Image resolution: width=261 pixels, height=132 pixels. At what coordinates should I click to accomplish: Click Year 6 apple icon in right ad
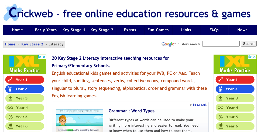pos(221,126)
